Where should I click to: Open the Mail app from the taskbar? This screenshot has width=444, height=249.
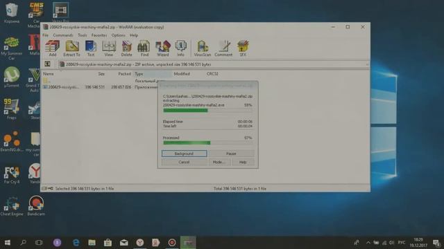coord(123,243)
